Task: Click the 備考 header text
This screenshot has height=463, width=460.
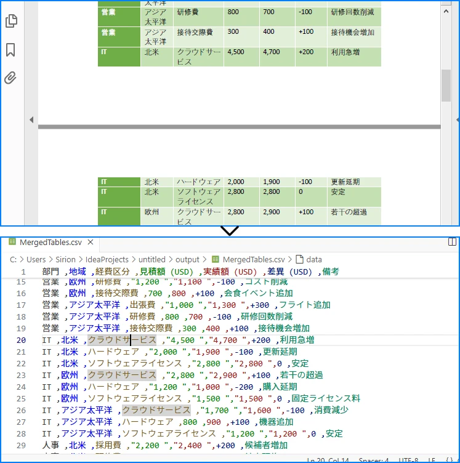Action: (x=331, y=272)
